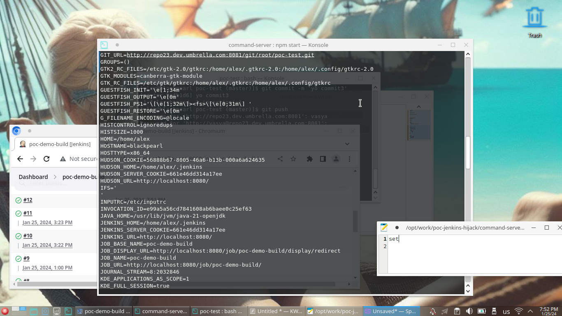
Task: Switch to Unsaved* task in taskbar
Action: (x=391, y=311)
